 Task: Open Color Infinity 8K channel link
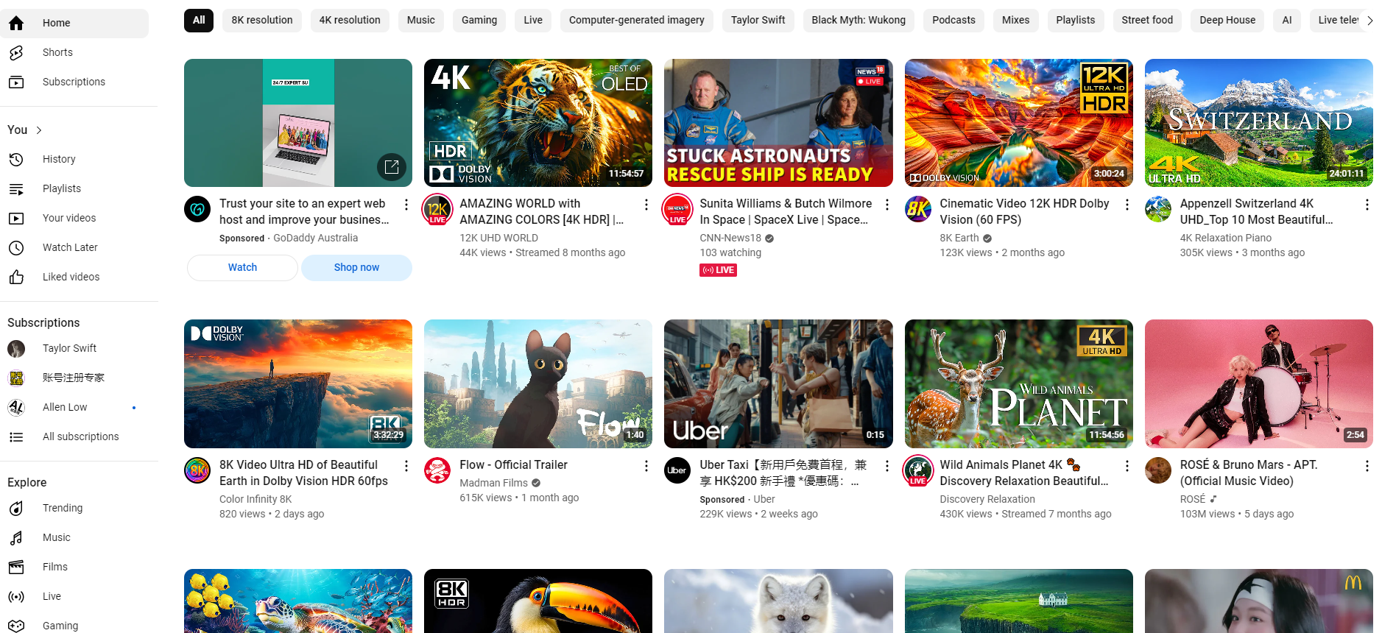tap(255, 500)
